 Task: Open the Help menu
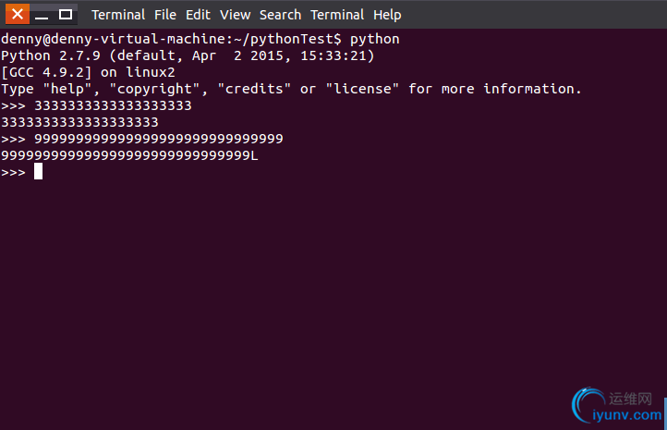(387, 15)
